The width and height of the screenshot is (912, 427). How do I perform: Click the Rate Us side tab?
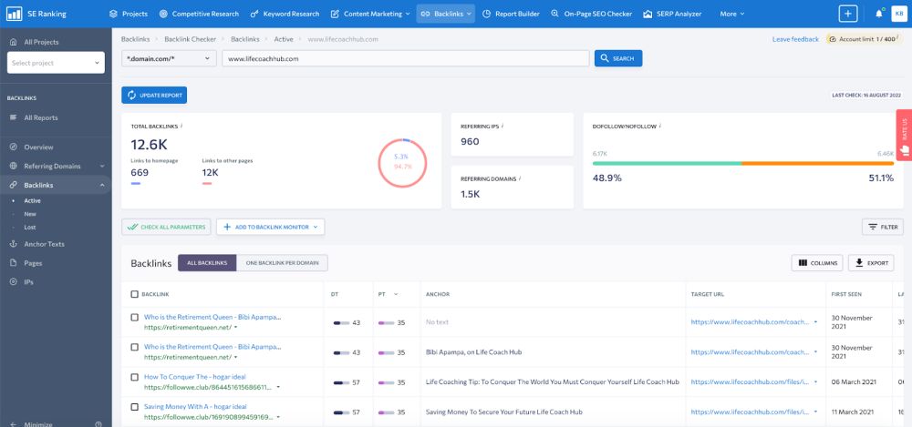904,135
